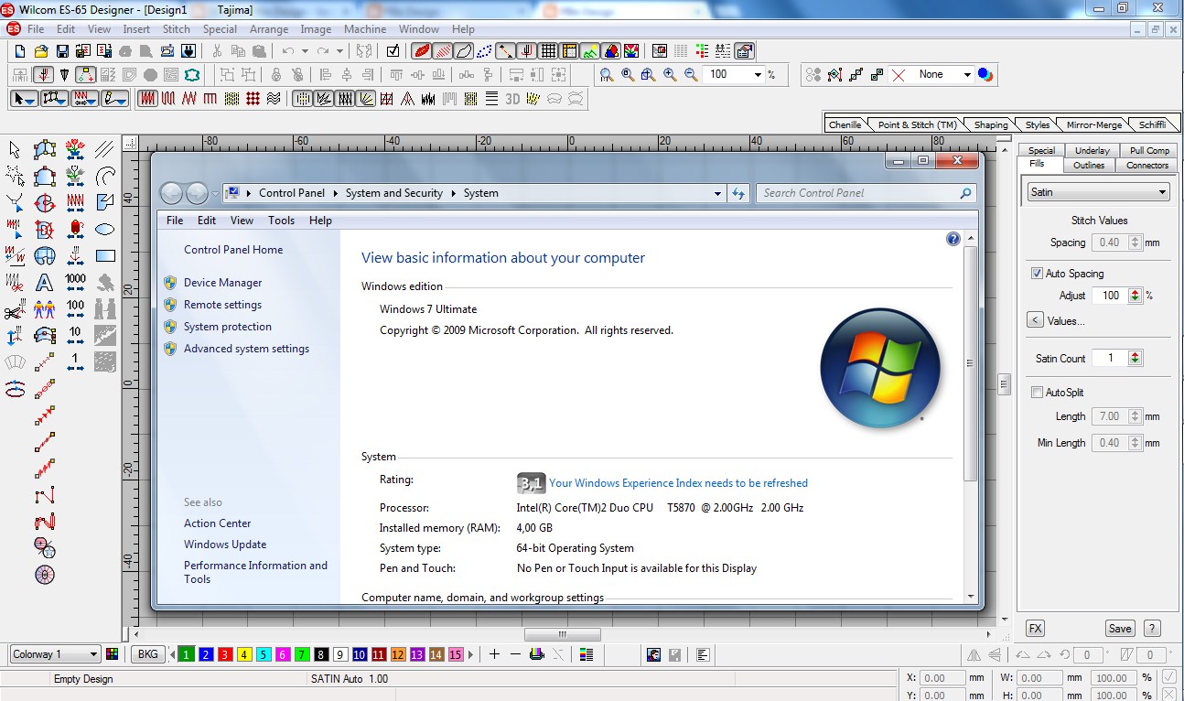Screen dimensions: 1184x701
Task: Open the Stitch menu
Action: 177,29
